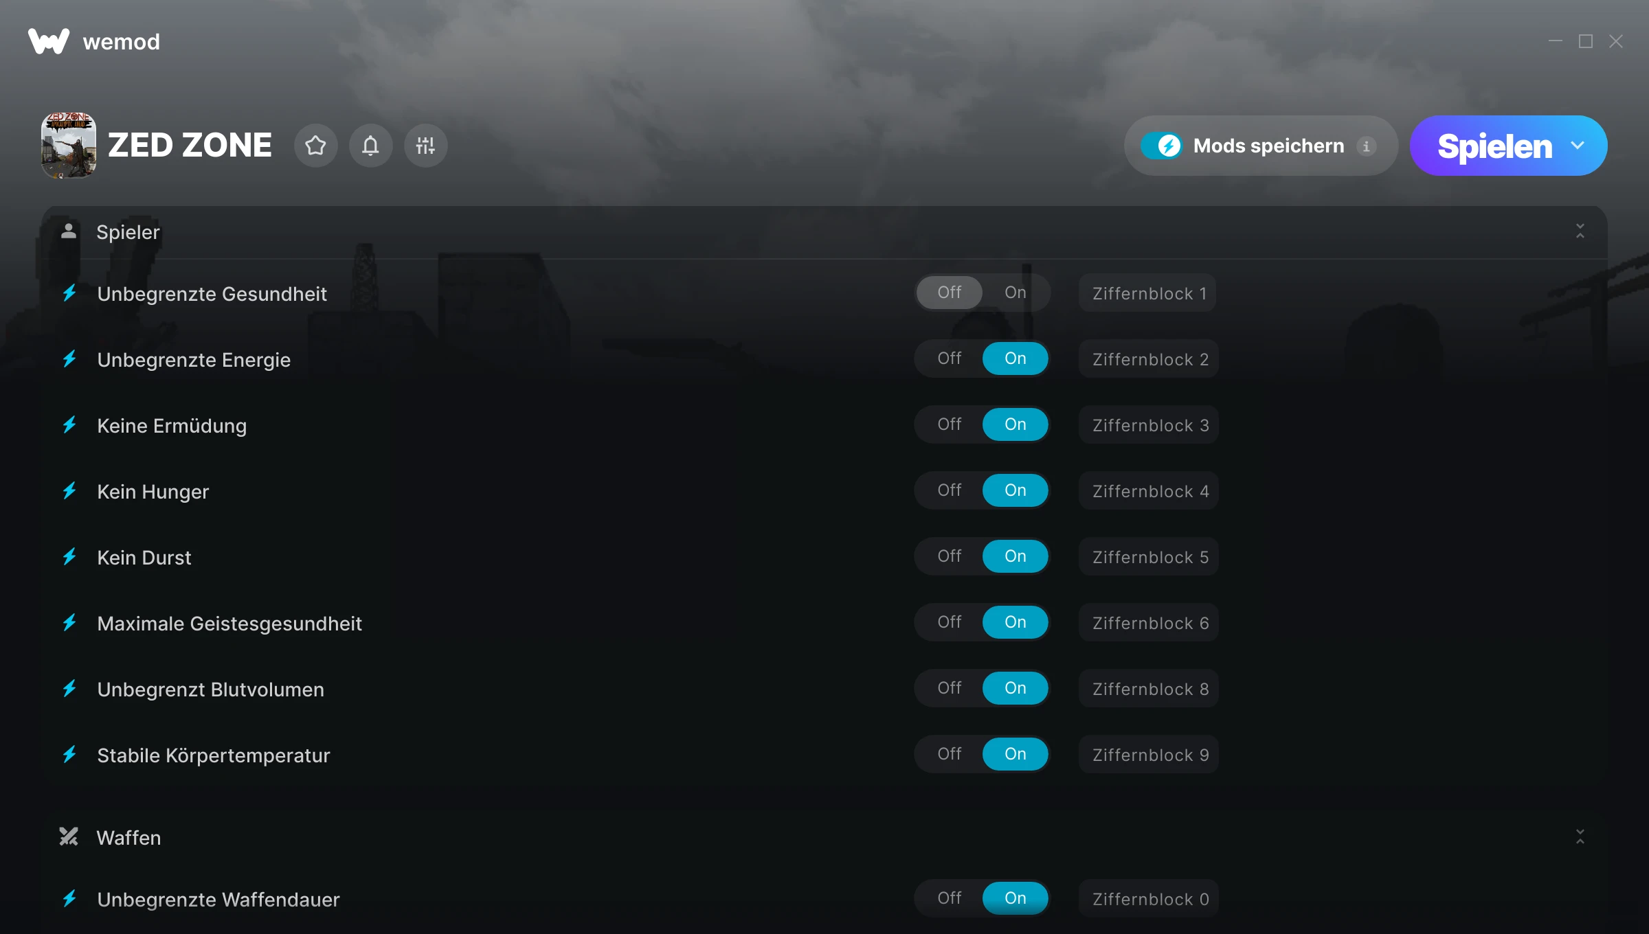Edit the Ziffernblock 8 hotkey binding

click(1149, 689)
